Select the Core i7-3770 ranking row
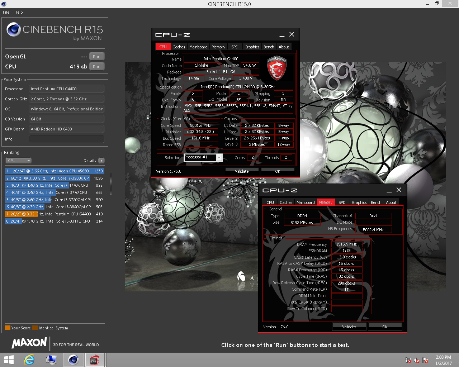The width and height of the screenshot is (459, 367). (x=55, y=192)
